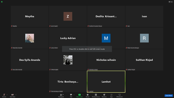Expand audio options arrow next to Unmute
Image resolution: width=174 pixels, height=98 pixels.
[x=7, y=95]
